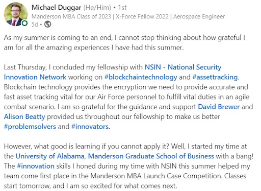261x191 pixels.
Task: Open Michael Duggar's name link
Action: [57, 8]
